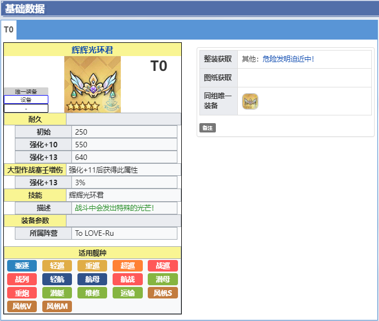Select the T0 tab

point(8,30)
